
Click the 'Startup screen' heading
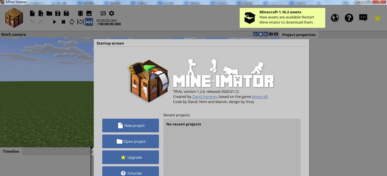110,43
